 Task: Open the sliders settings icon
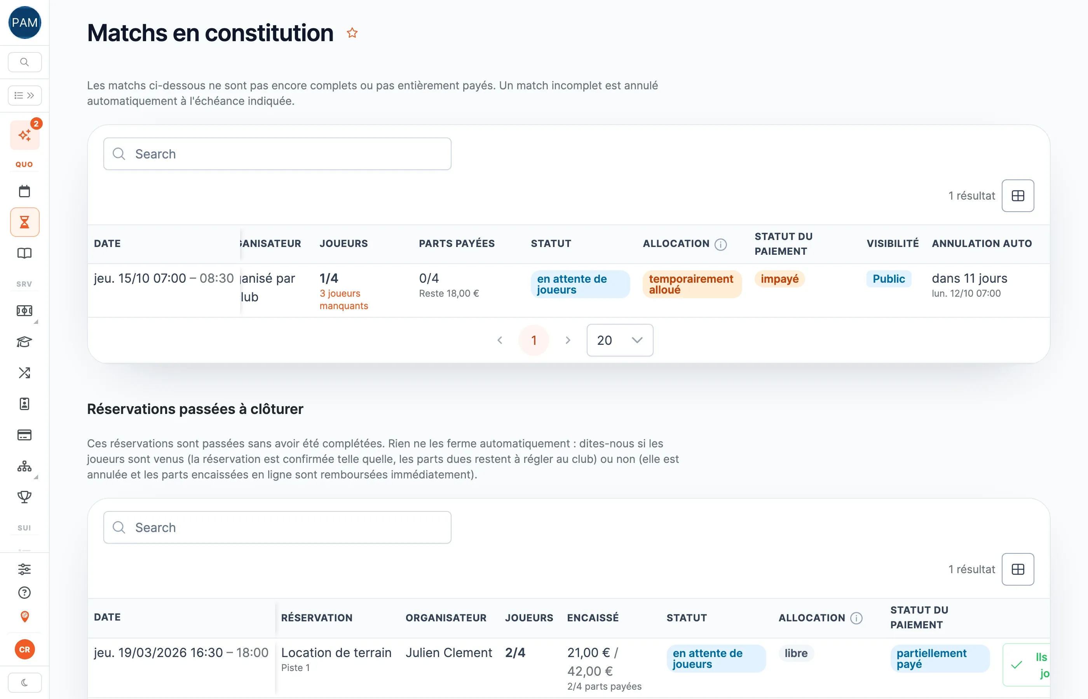click(24, 569)
